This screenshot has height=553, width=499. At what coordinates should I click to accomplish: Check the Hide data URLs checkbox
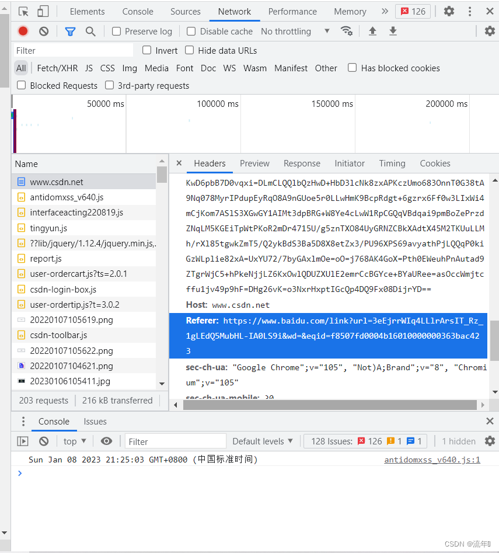190,50
